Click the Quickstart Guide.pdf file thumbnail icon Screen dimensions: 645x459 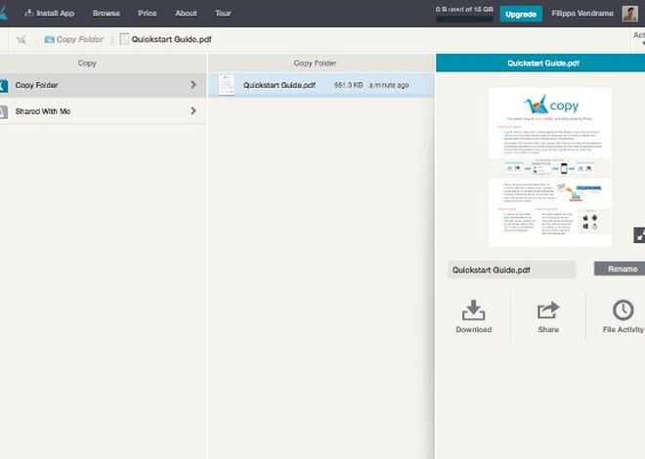[x=227, y=85]
